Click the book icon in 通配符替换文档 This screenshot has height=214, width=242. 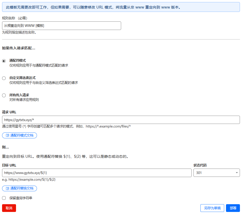point(7,188)
